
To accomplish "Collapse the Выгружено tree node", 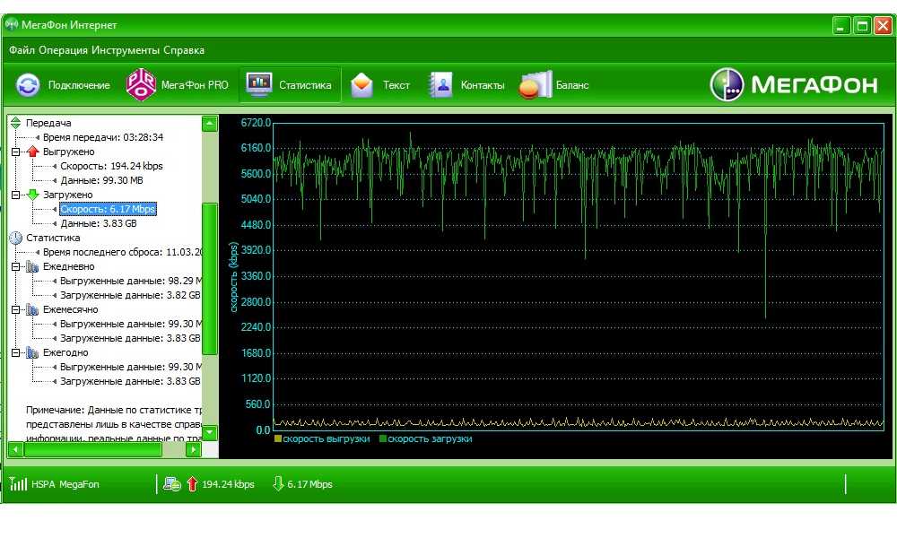I will click(15, 152).
